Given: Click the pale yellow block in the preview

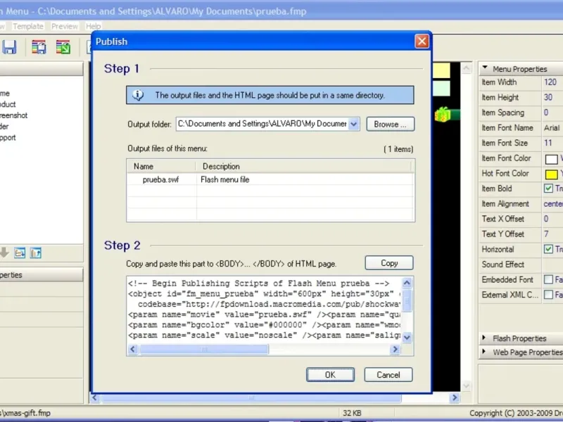Looking at the screenshot, I should (441, 70).
